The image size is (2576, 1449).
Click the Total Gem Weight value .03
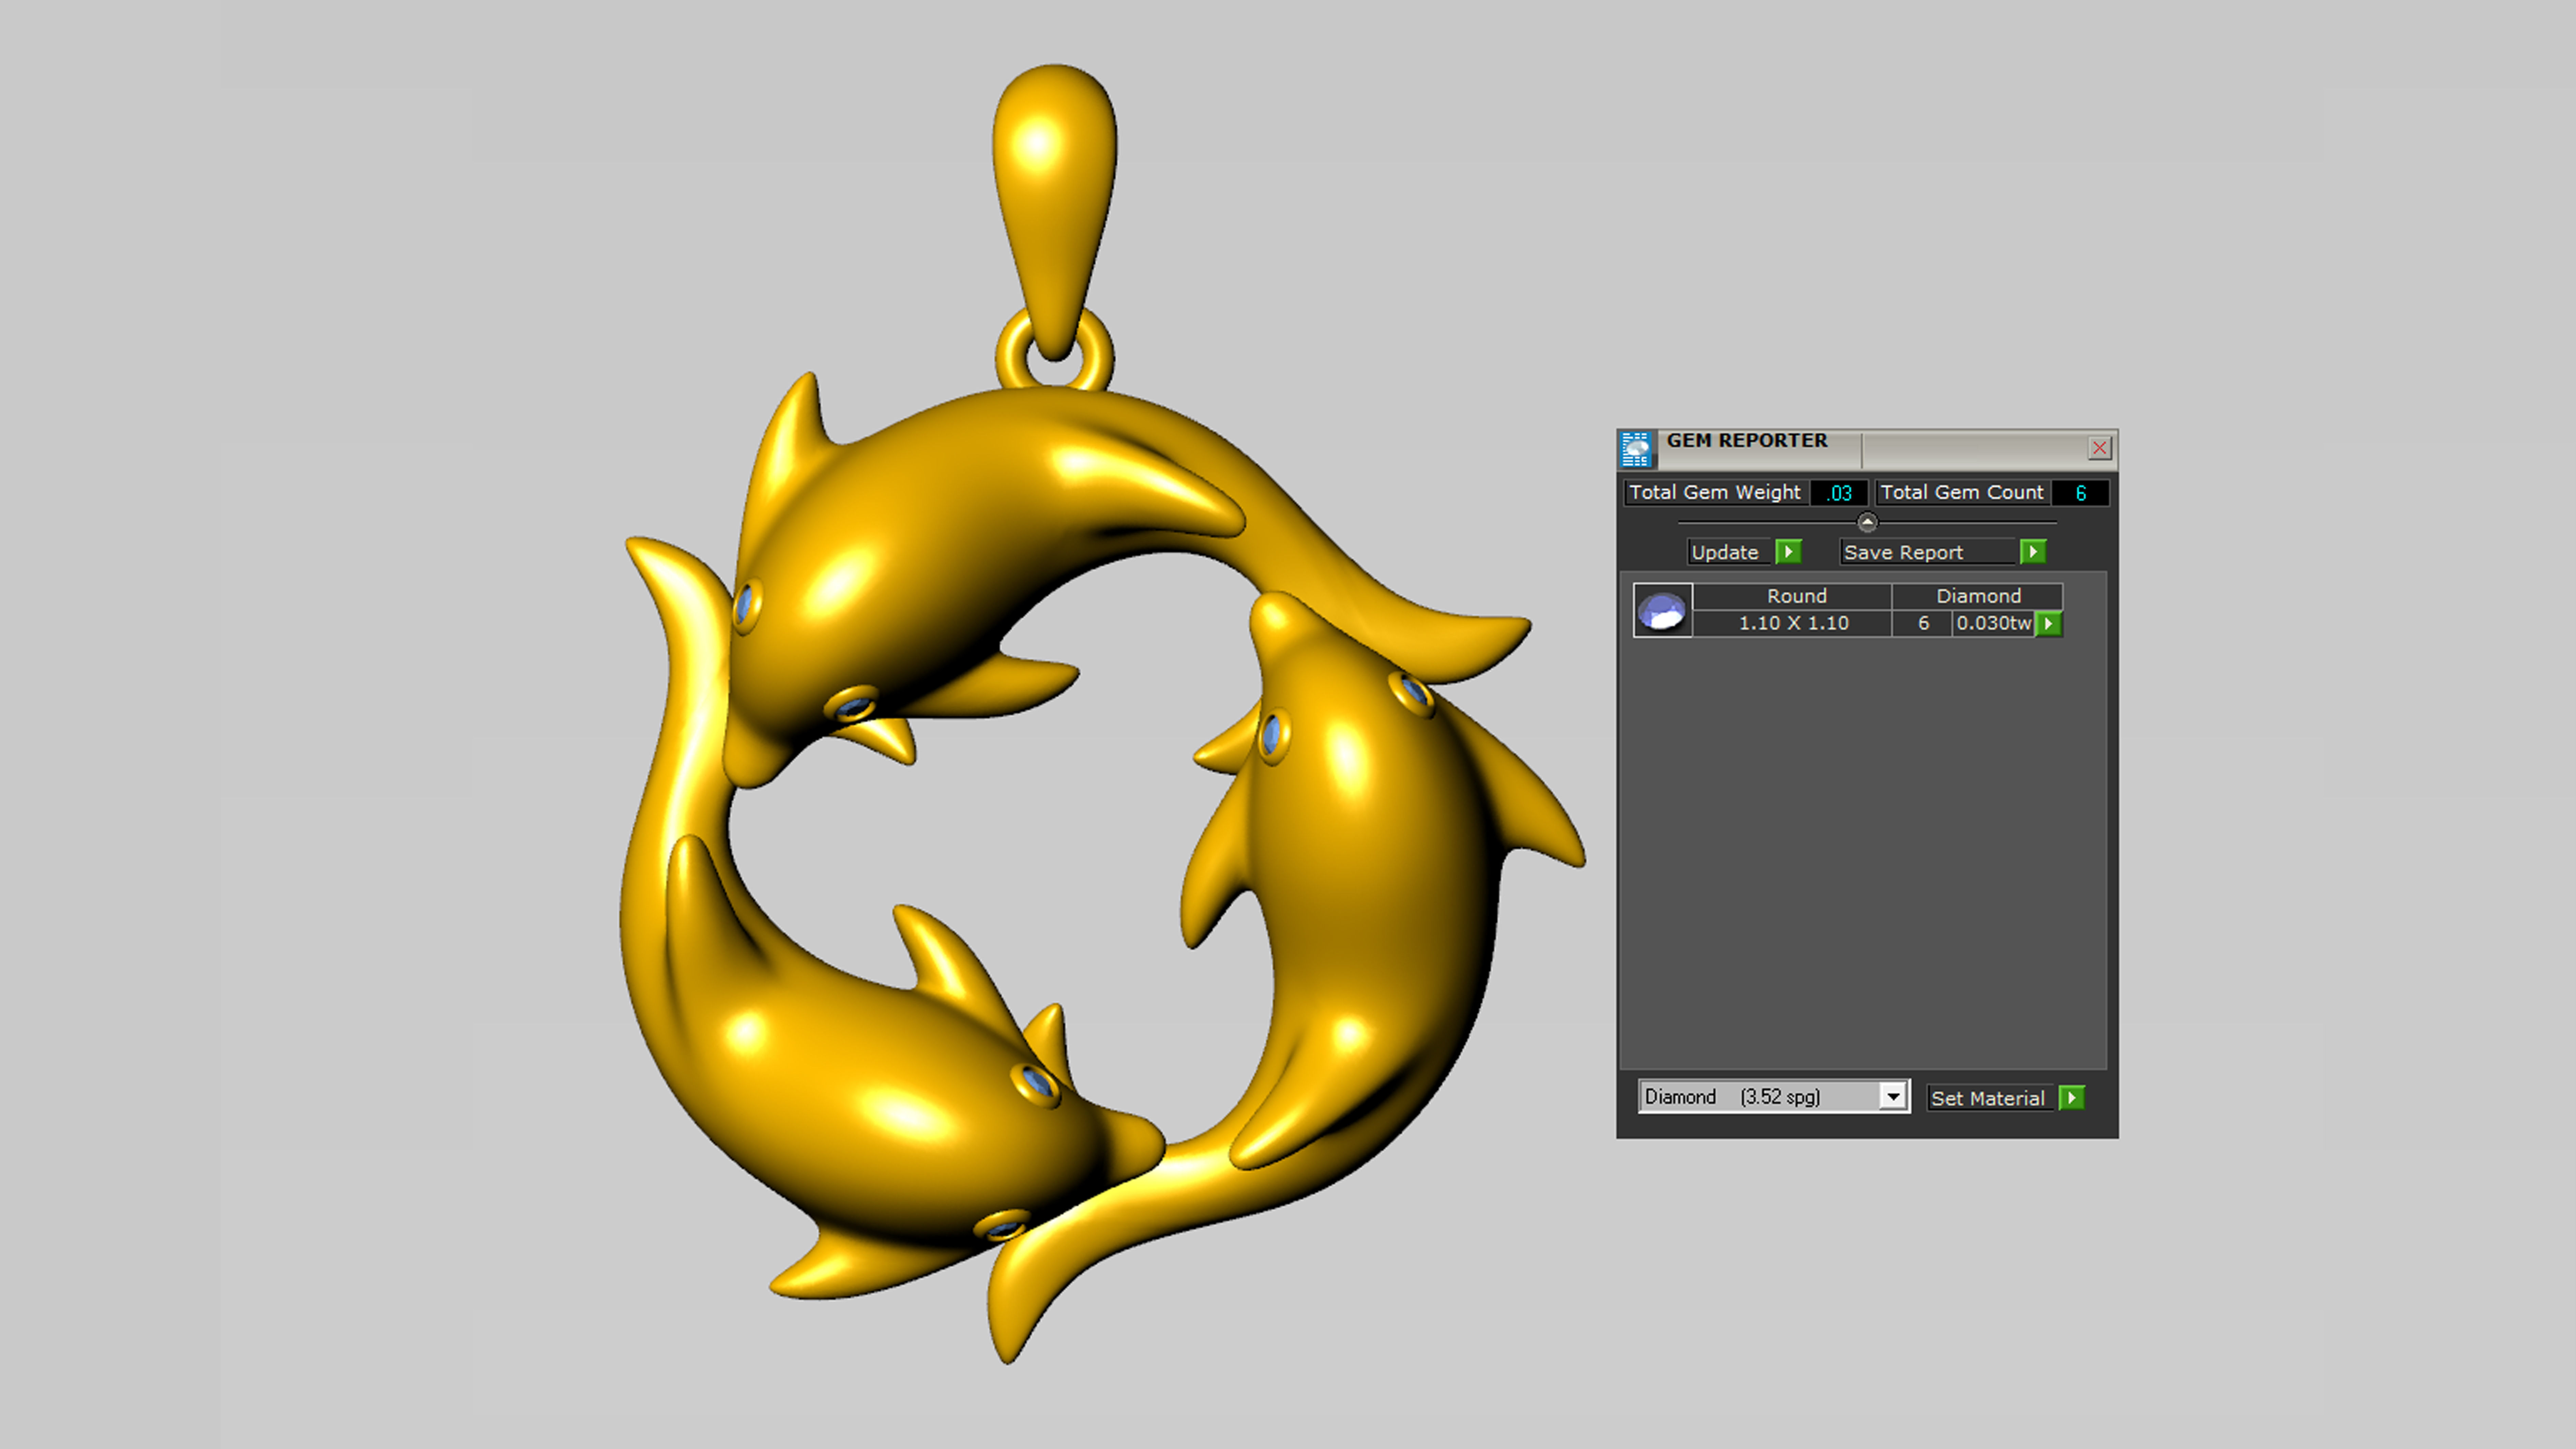[x=1839, y=493]
